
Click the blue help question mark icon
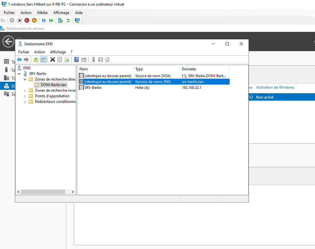76,59
